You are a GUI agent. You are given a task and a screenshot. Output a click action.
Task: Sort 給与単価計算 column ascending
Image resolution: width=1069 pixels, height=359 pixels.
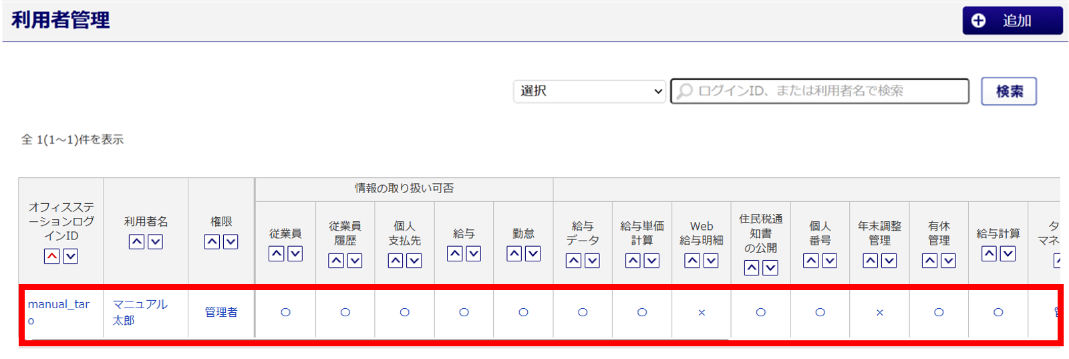(x=633, y=261)
